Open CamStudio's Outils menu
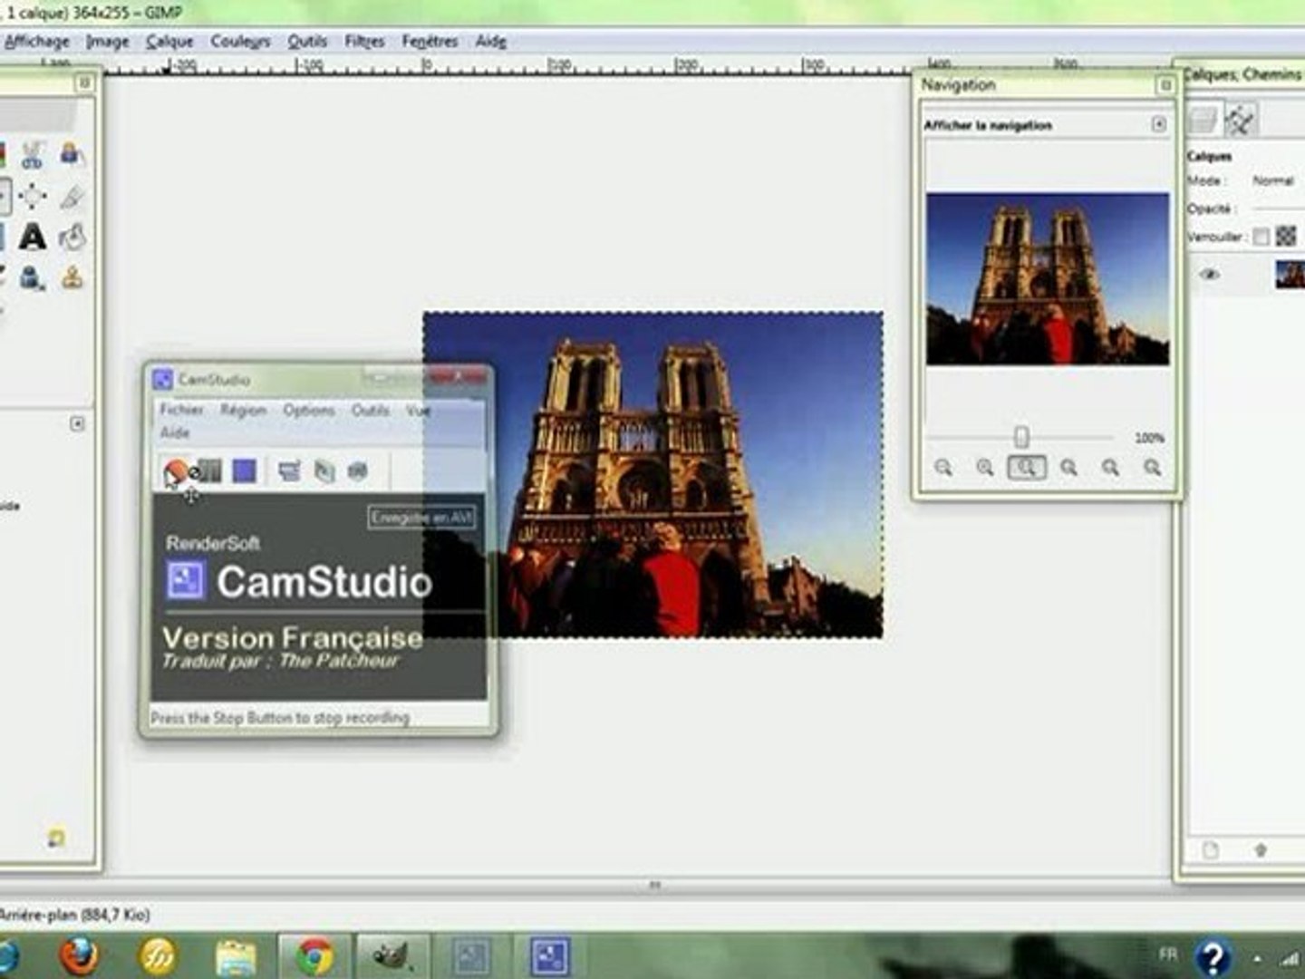Viewport: 1305px width, 979px height. [x=370, y=410]
